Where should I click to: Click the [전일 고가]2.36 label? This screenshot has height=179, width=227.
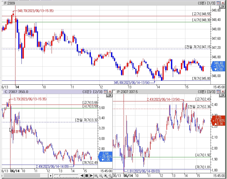199,107
